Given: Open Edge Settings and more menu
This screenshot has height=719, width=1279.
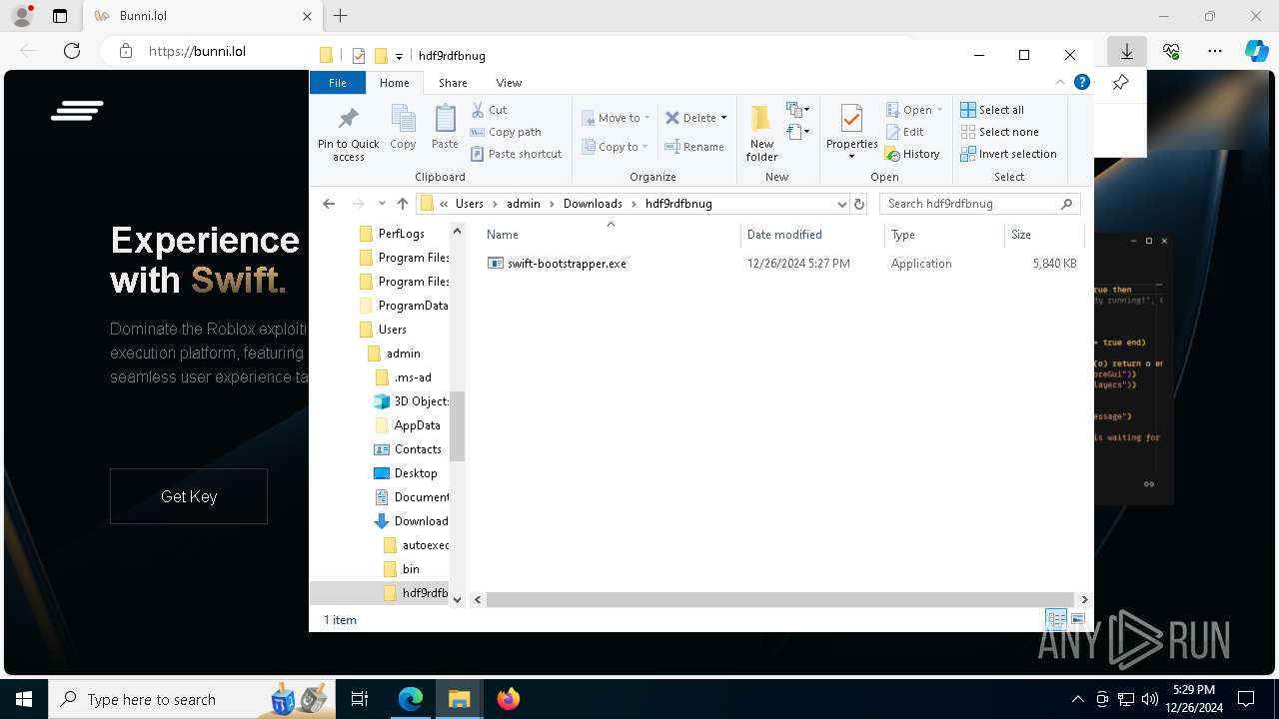Looking at the screenshot, I should pyautogui.click(x=1215, y=51).
